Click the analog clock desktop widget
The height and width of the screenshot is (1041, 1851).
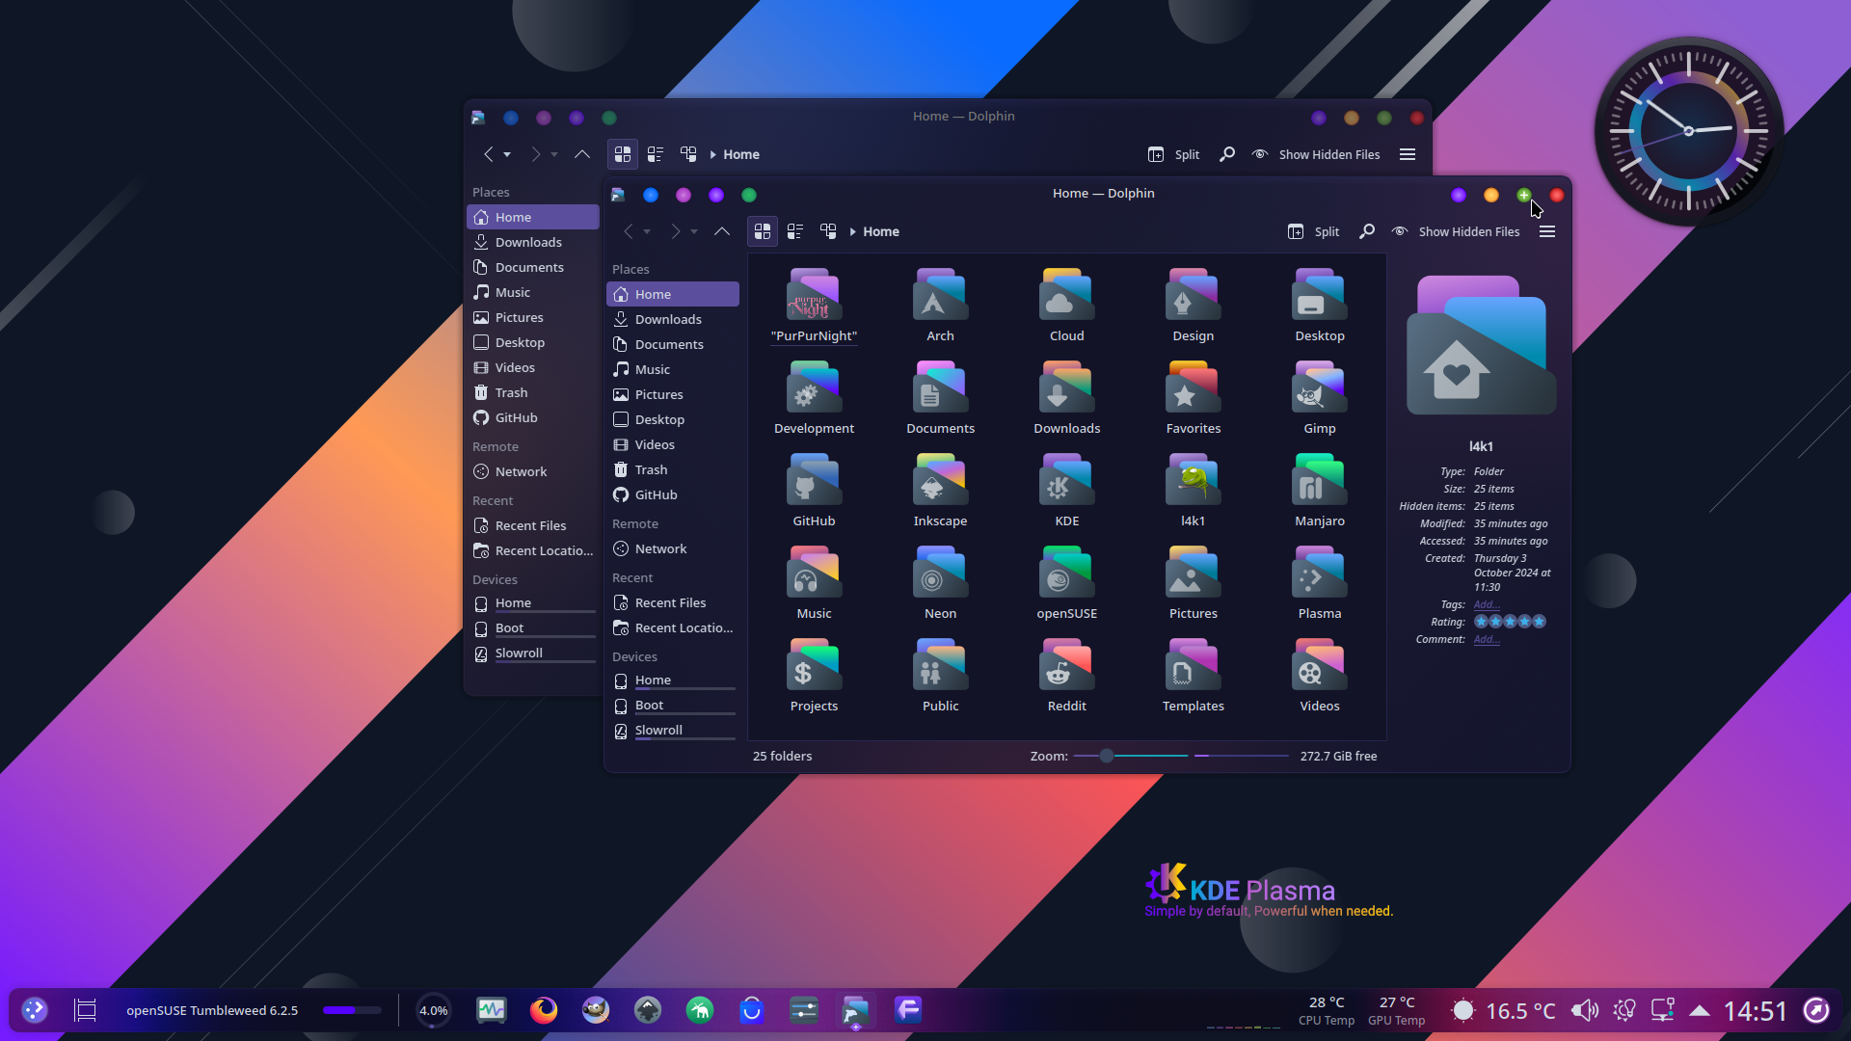pos(1688,131)
